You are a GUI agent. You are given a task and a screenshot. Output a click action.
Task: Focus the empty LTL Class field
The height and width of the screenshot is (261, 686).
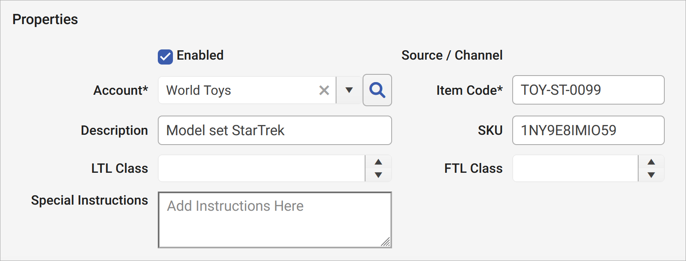coord(262,168)
